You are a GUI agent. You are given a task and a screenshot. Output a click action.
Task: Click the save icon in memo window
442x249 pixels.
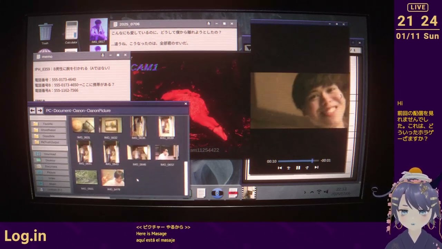[103, 55]
